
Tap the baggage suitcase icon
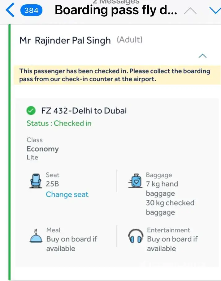(x=136, y=181)
